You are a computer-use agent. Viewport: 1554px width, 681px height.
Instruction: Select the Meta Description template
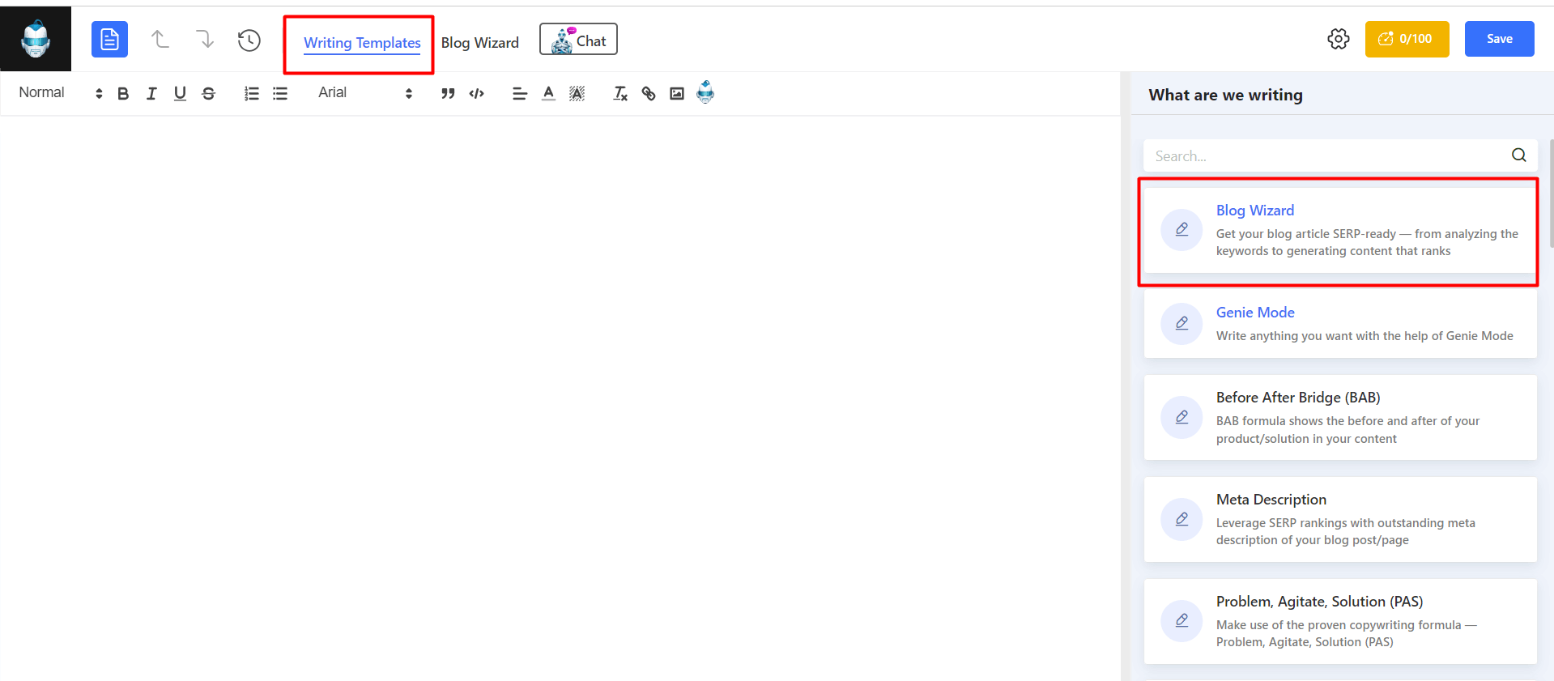pyautogui.click(x=1340, y=519)
